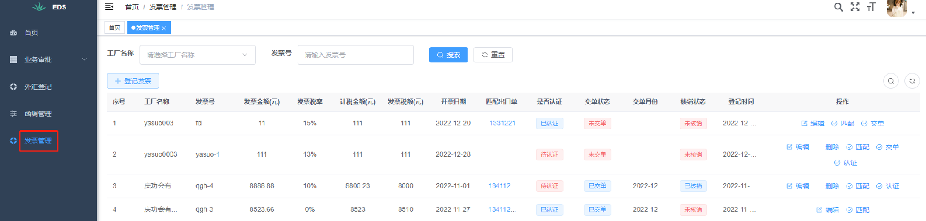The width and height of the screenshot is (926, 221).
Task: Switch to the 首页 page tab
Action: tap(114, 27)
